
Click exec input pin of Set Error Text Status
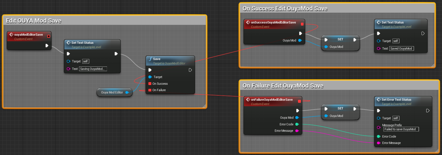point(378,111)
